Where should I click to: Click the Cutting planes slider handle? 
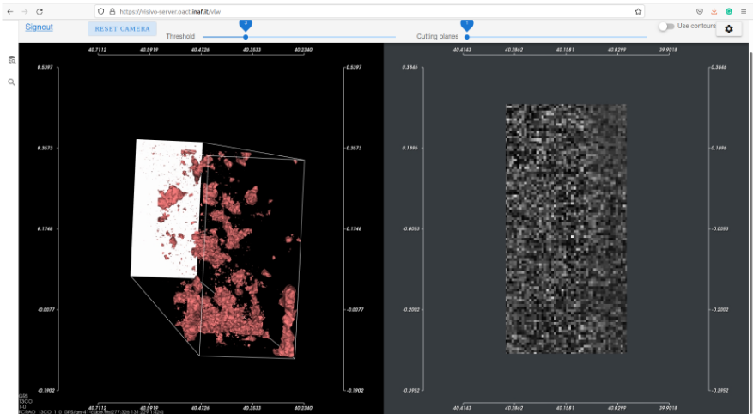coord(467,37)
